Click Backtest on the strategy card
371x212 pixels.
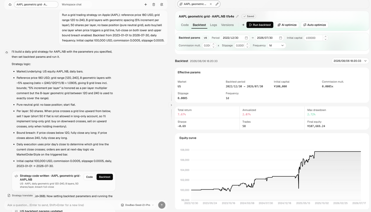[x=105, y=177]
